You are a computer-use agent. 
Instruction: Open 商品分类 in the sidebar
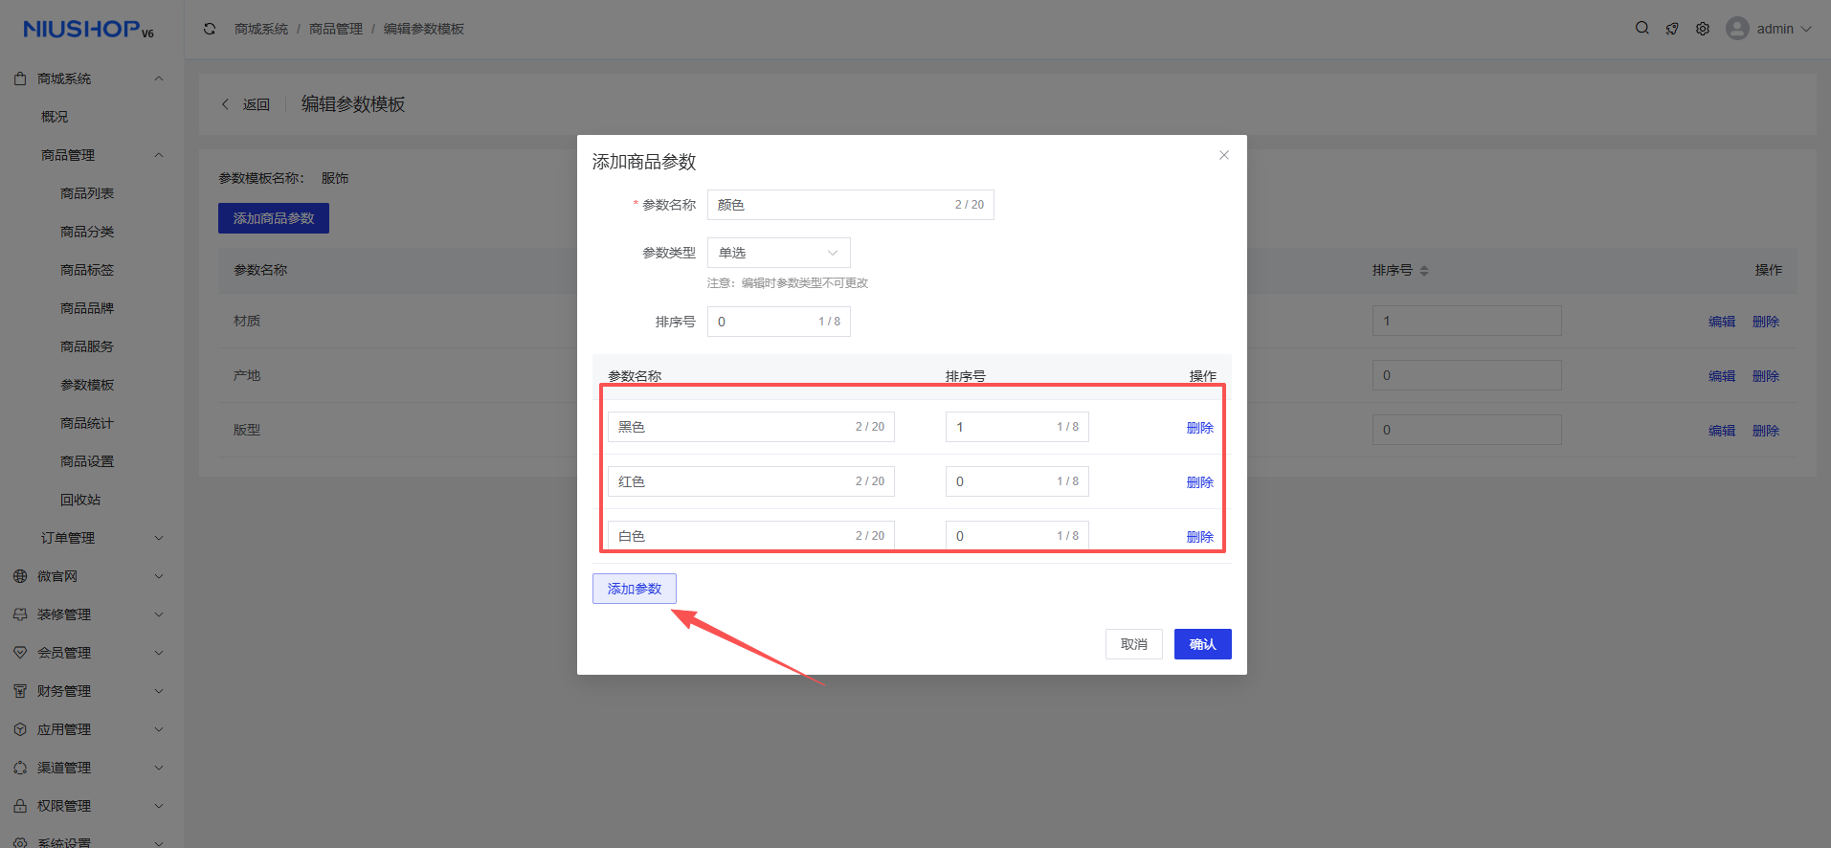87,232
